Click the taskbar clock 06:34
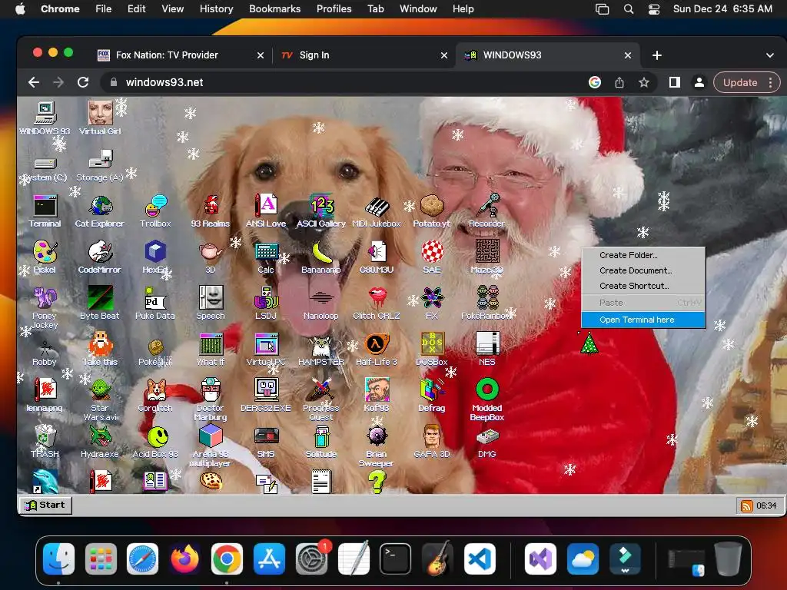This screenshot has width=787, height=590. tap(766, 505)
